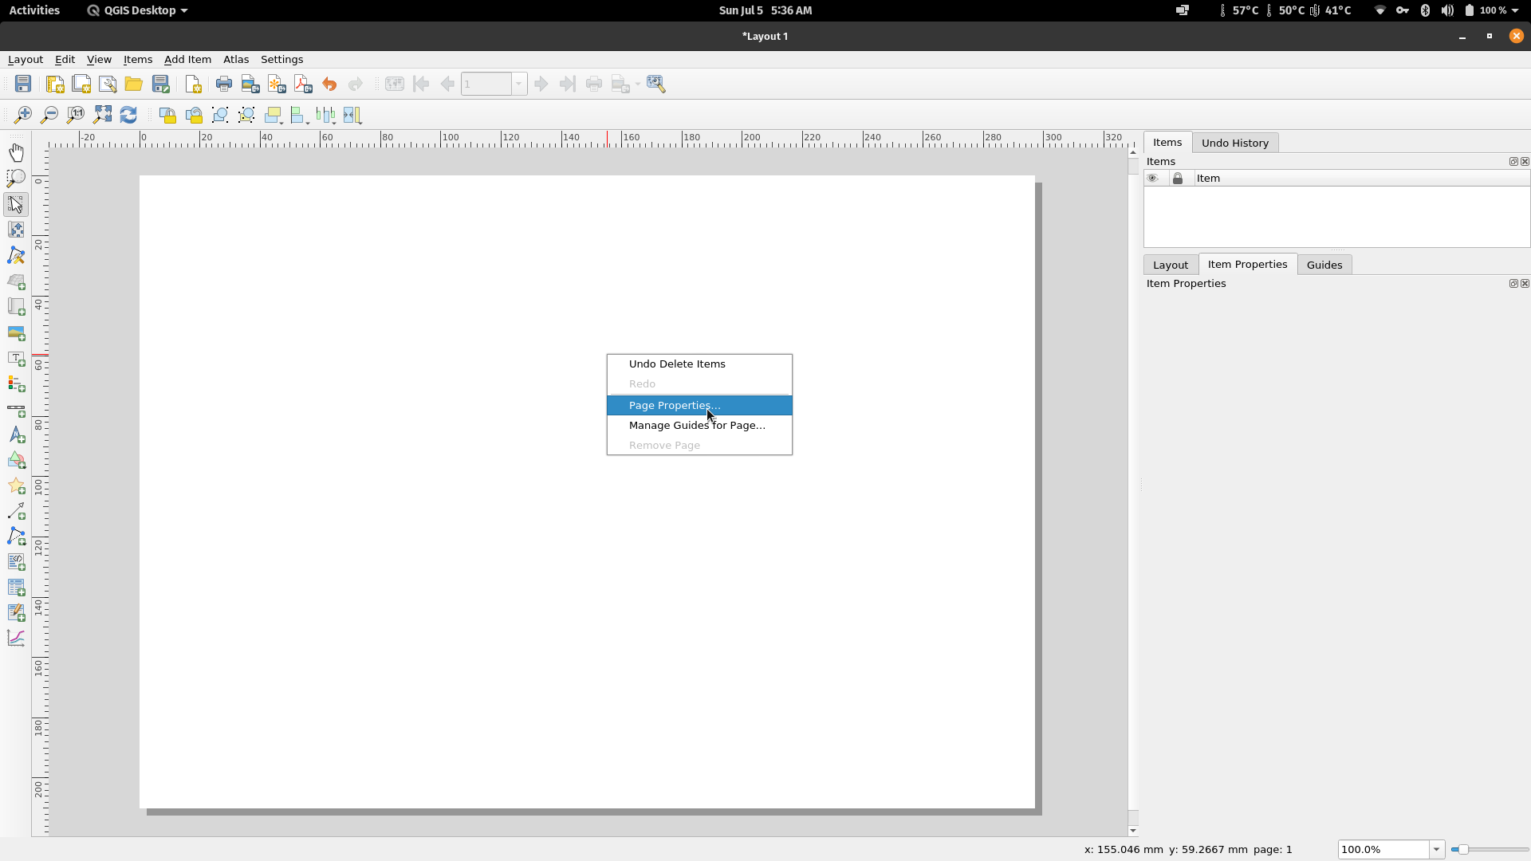Screen dimensions: 1531x861
Task: Expand the zoom level combo at bottom
Action: 1435,849
